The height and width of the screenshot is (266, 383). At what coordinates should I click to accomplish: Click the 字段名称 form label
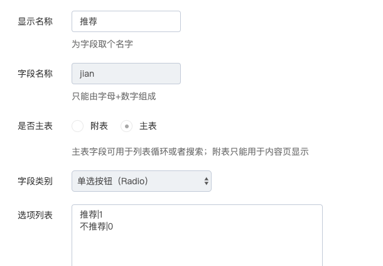(35, 74)
